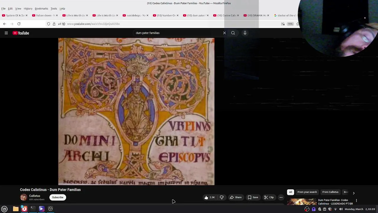Open OBS Studio from the taskbar
The height and width of the screenshot is (213, 378).
click(50, 209)
